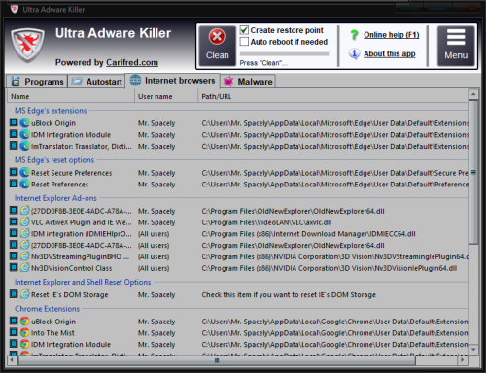Enable Auto reboot if needed
486x373 pixels.
pyautogui.click(x=244, y=42)
